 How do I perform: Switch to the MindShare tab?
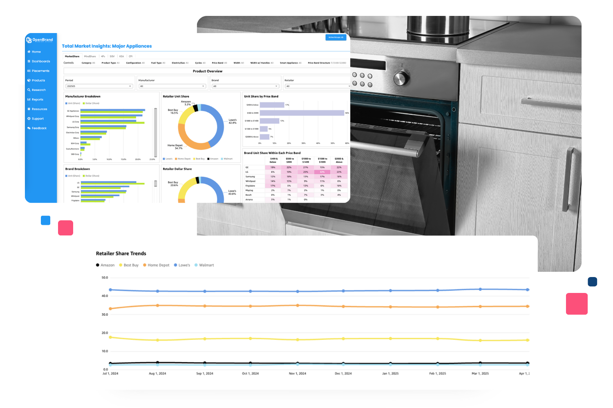[x=90, y=56]
